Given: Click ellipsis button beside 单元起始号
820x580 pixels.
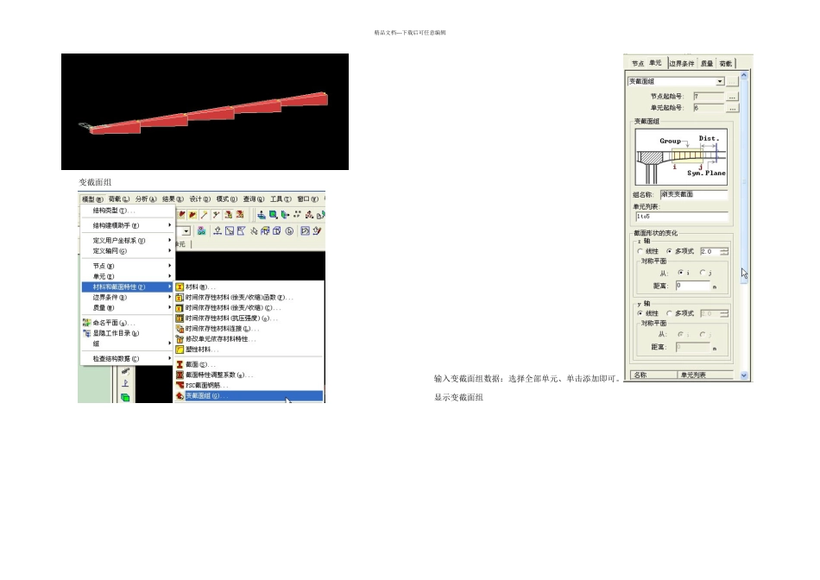Looking at the screenshot, I should (x=732, y=108).
